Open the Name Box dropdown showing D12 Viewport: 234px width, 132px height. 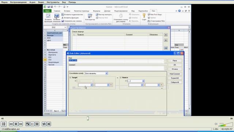point(65,27)
